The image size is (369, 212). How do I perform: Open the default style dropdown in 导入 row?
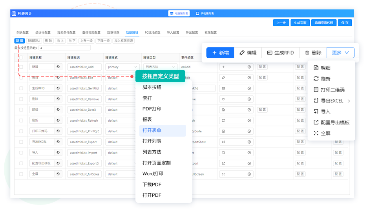[120, 153]
